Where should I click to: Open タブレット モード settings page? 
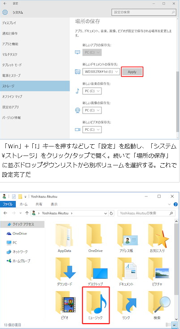[x=35, y=65]
